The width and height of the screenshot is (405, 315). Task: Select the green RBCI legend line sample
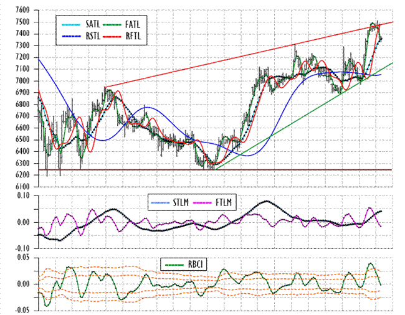click(174, 265)
